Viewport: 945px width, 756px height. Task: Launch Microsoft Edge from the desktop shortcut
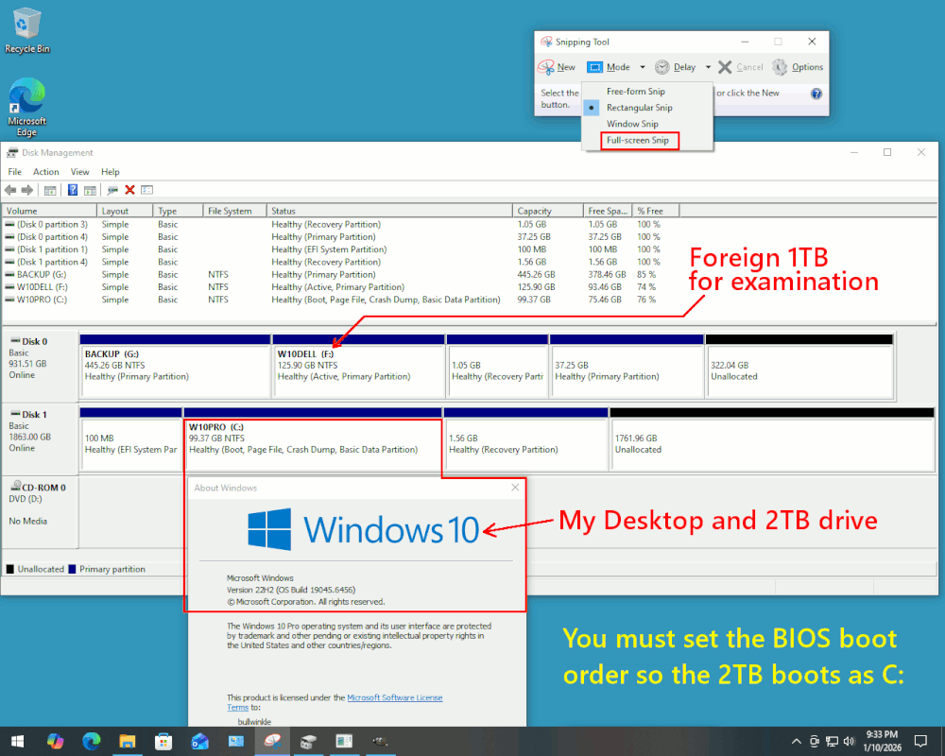click(26, 108)
